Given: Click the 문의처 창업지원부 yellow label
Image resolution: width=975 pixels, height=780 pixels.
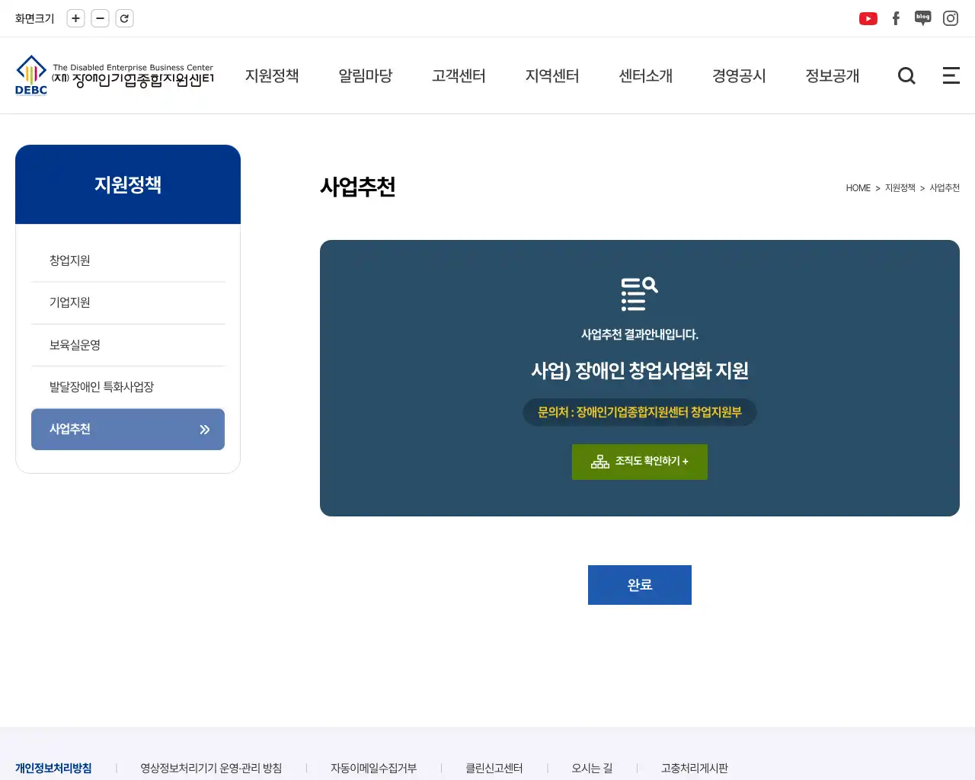Looking at the screenshot, I should [x=640, y=412].
